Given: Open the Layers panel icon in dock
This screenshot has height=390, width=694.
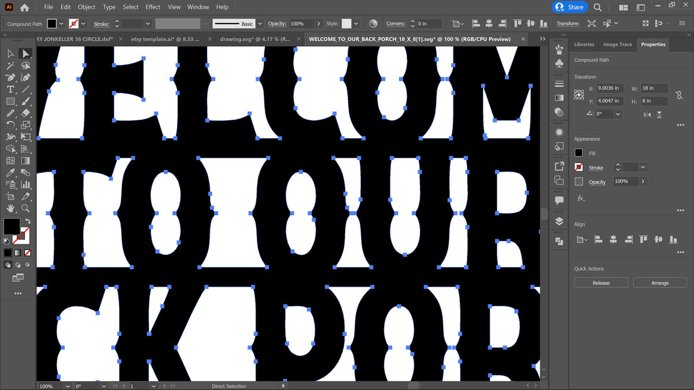Looking at the screenshot, I should (559, 221).
